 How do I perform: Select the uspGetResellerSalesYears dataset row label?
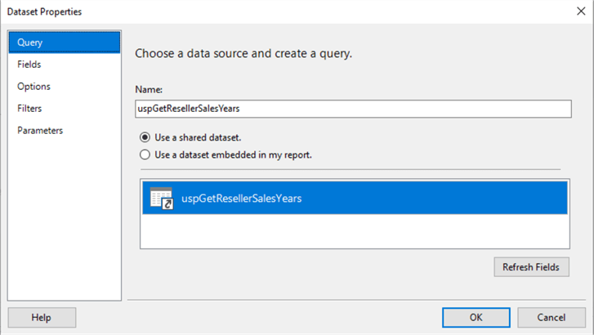241,199
